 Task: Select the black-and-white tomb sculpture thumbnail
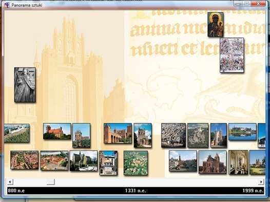click(25, 85)
